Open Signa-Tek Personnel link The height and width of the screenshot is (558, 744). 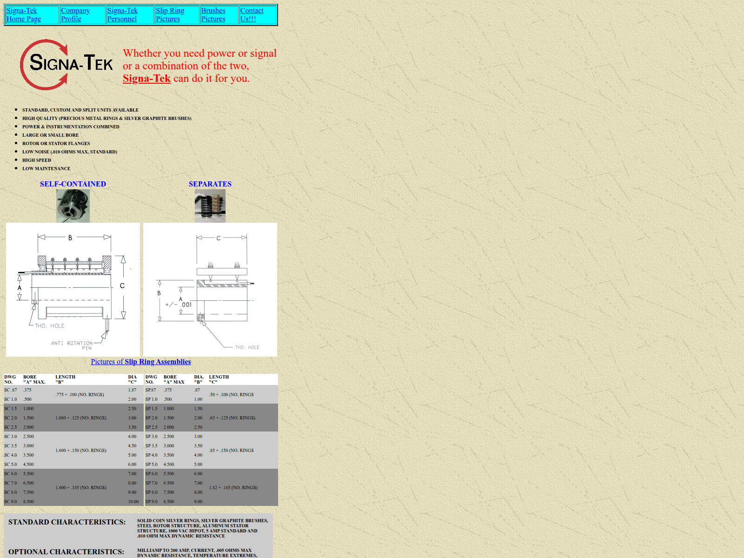coord(122,15)
